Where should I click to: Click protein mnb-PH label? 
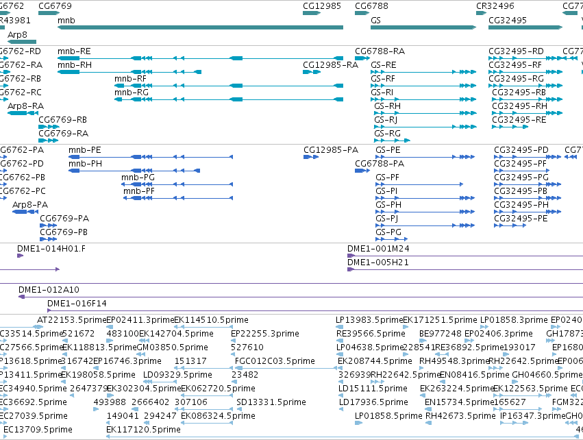(x=85, y=164)
